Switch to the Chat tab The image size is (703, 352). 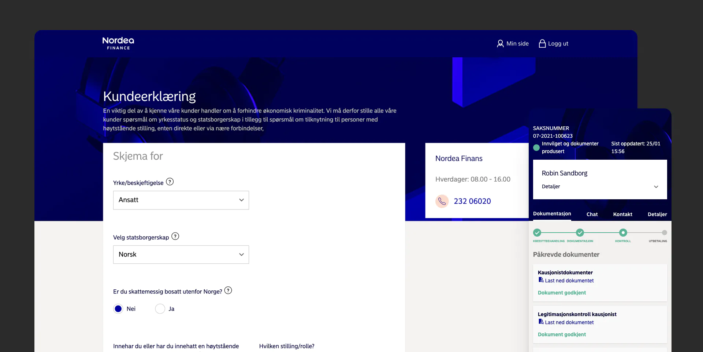click(592, 214)
